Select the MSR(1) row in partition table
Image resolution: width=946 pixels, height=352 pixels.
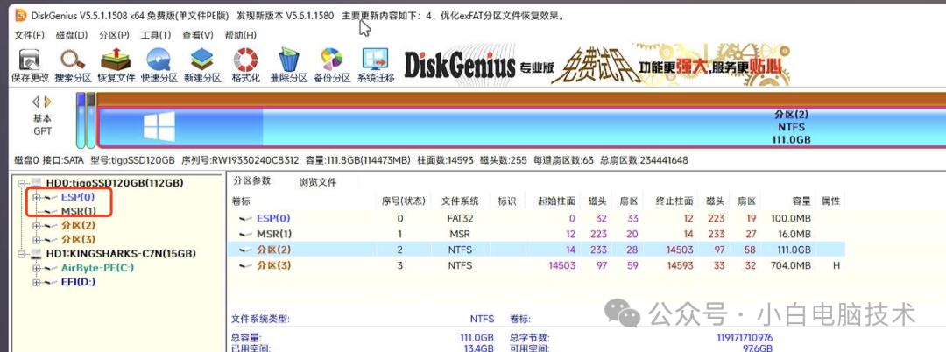tap(537, 234)
